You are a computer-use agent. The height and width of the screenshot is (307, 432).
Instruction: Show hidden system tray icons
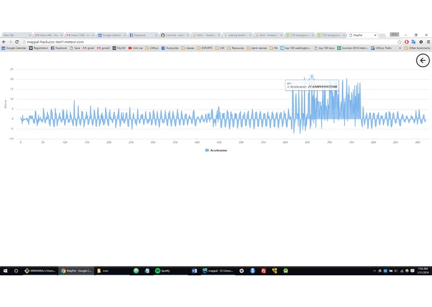click(x=374, y=271)
